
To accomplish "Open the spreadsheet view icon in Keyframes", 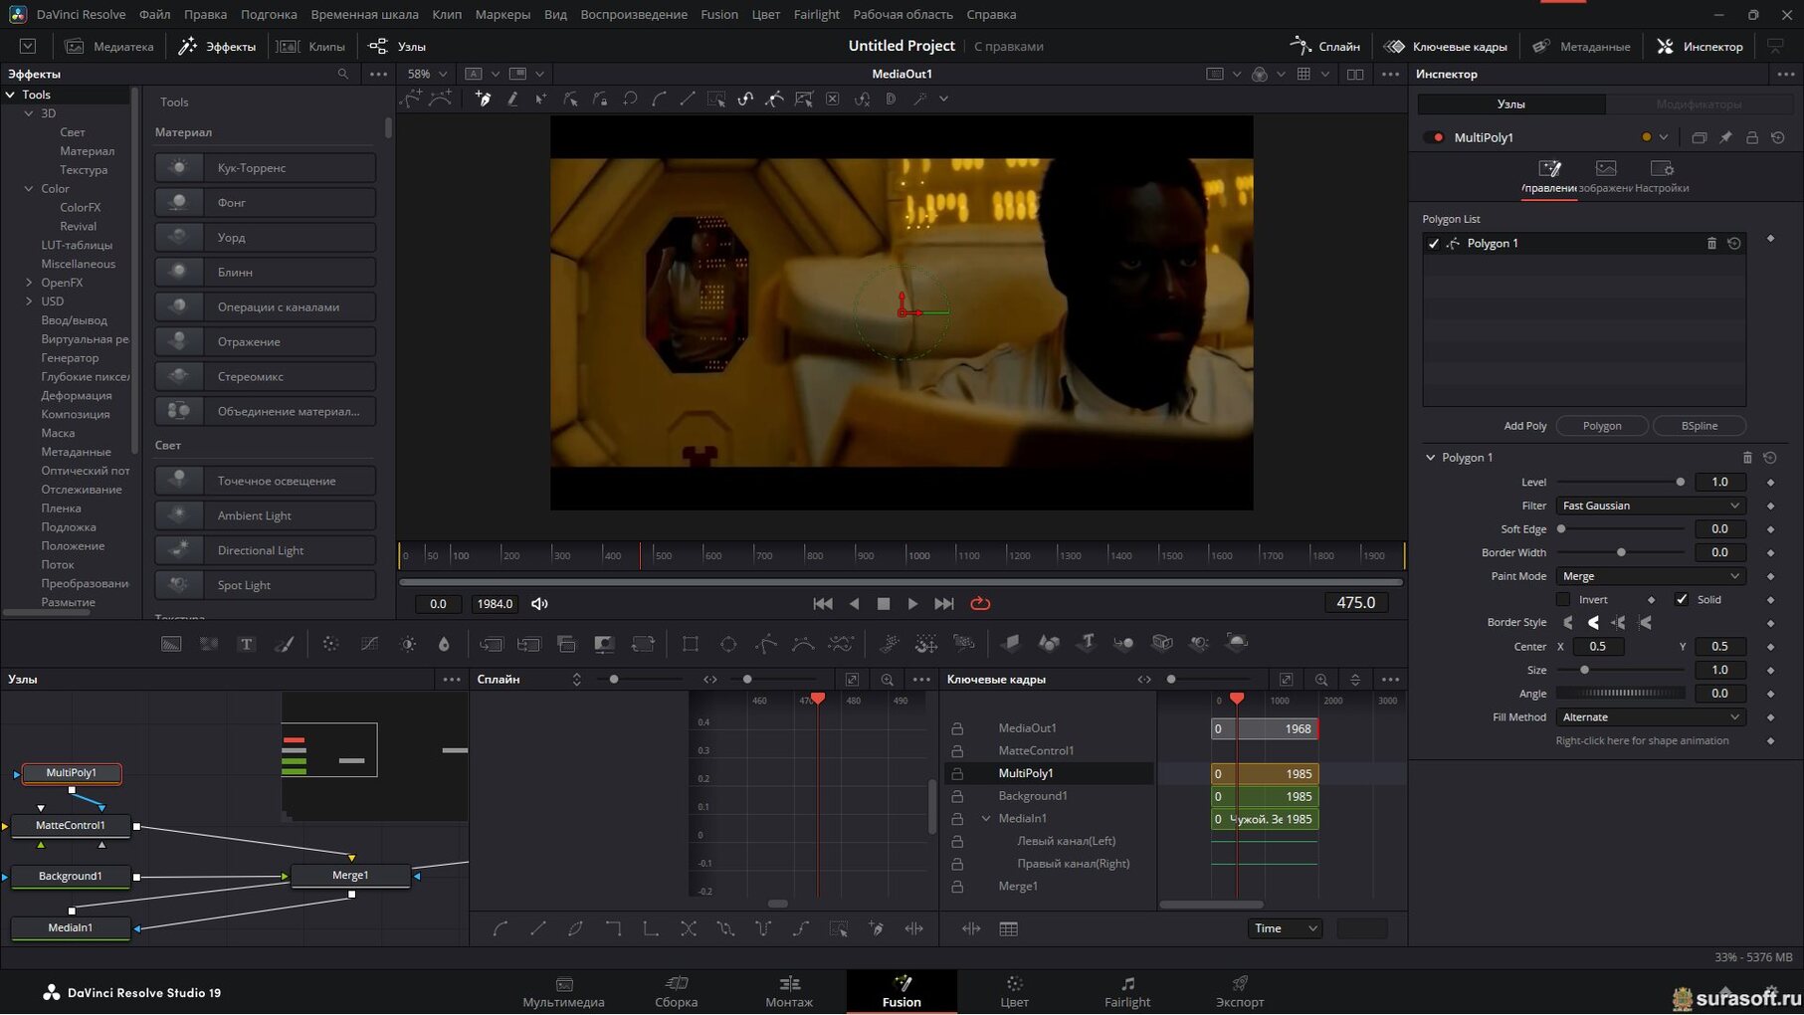I will coord(1008,928).
